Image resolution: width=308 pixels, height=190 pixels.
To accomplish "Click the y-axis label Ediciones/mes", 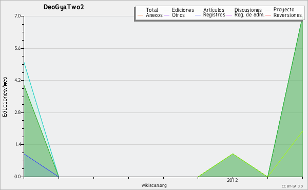I will coord(5,97).
